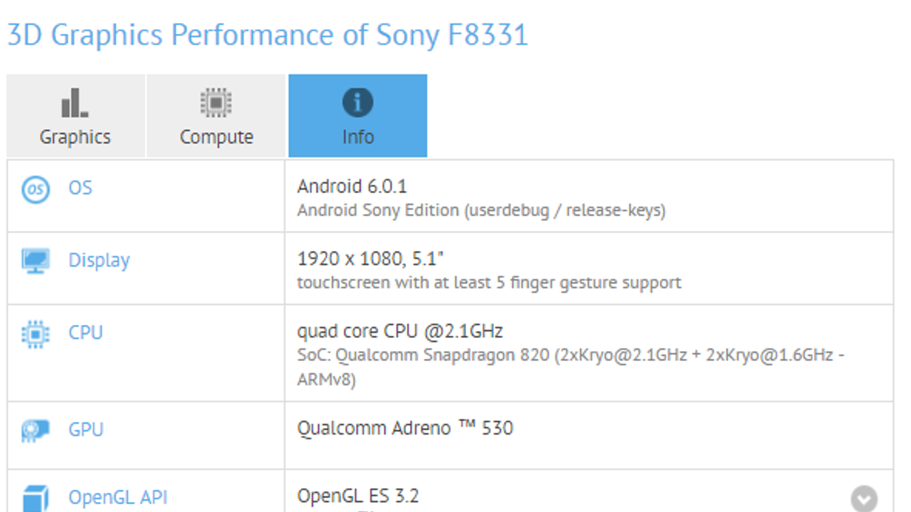Click the OS row label
Viewport: 911px width, 512px height.
[x=80, y=188]
